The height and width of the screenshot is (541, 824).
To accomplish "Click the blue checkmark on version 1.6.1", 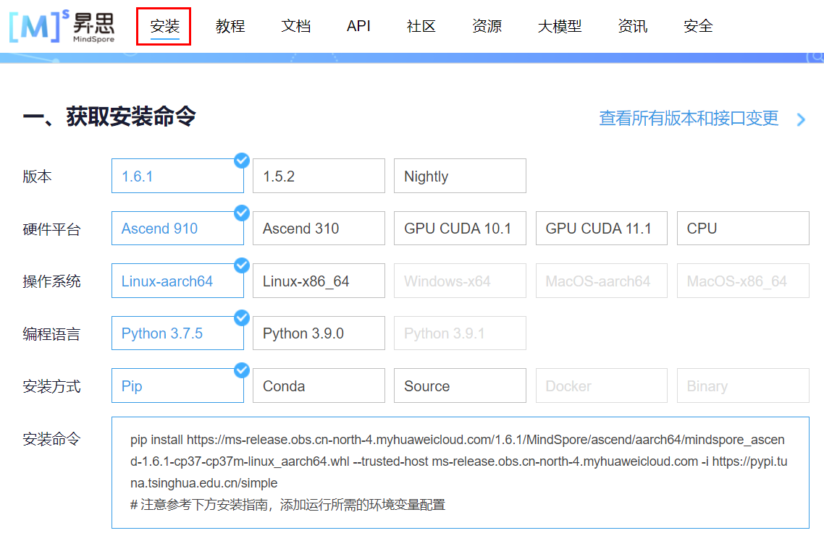I will pos(242,161).
